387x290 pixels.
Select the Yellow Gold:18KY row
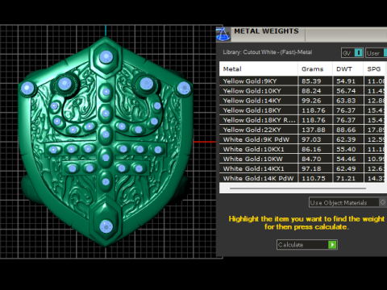302,110
